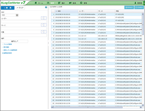Image resolution: width=145 pixels, height=111 pixels.
Task: Click the Administra user cell in row 20
Action: 87,72
